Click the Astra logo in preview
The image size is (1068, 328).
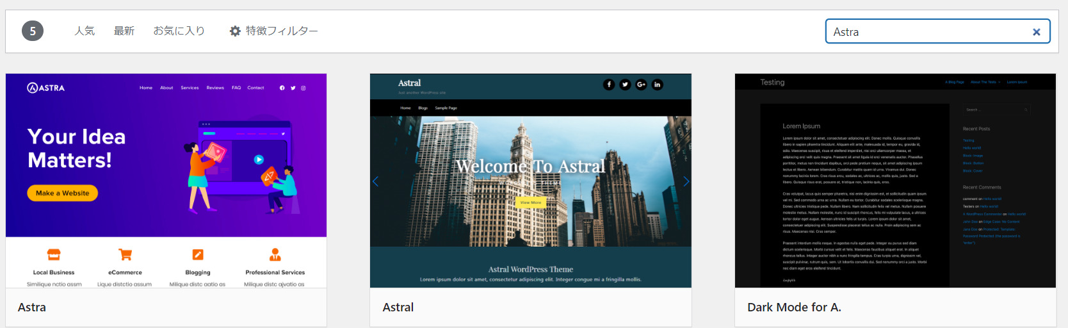(x=46, y=88)
